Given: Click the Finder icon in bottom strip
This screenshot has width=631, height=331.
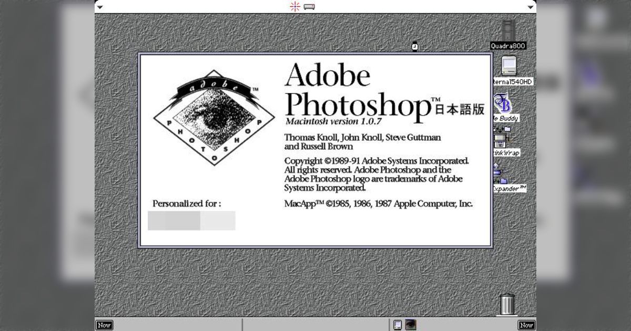Looking at the screenshot, I should pyautogui.click(x=398, y=325).
